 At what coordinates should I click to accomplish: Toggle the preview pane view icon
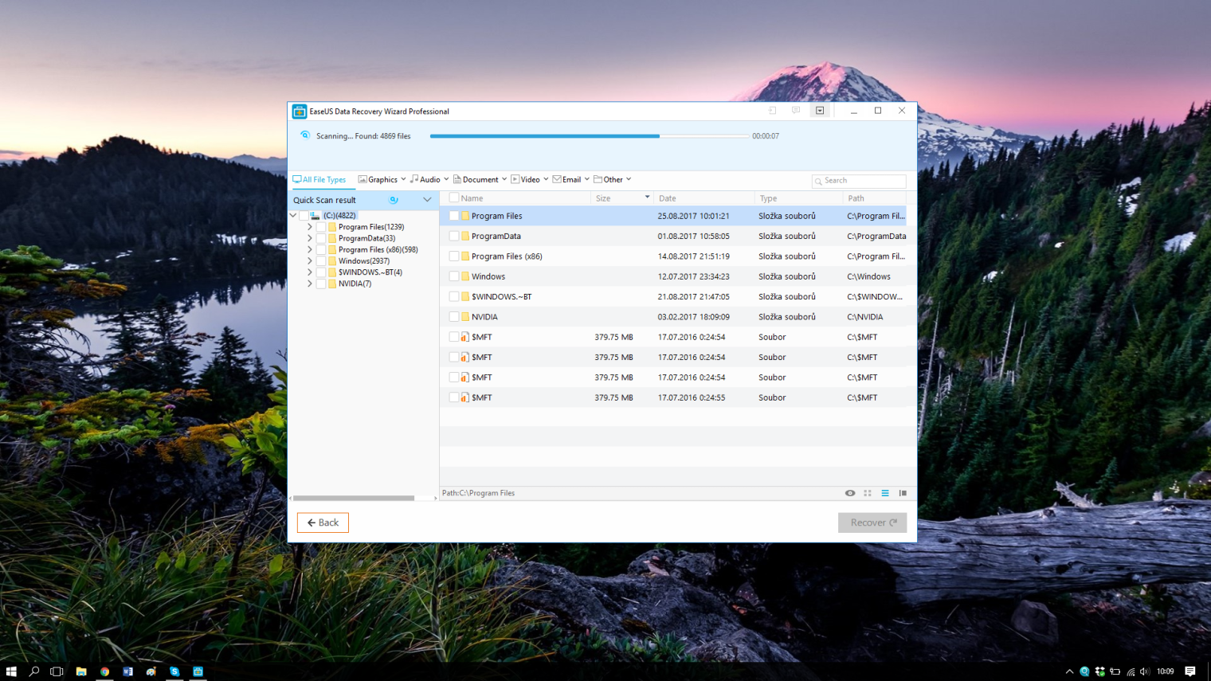click(x=903, y=493)
